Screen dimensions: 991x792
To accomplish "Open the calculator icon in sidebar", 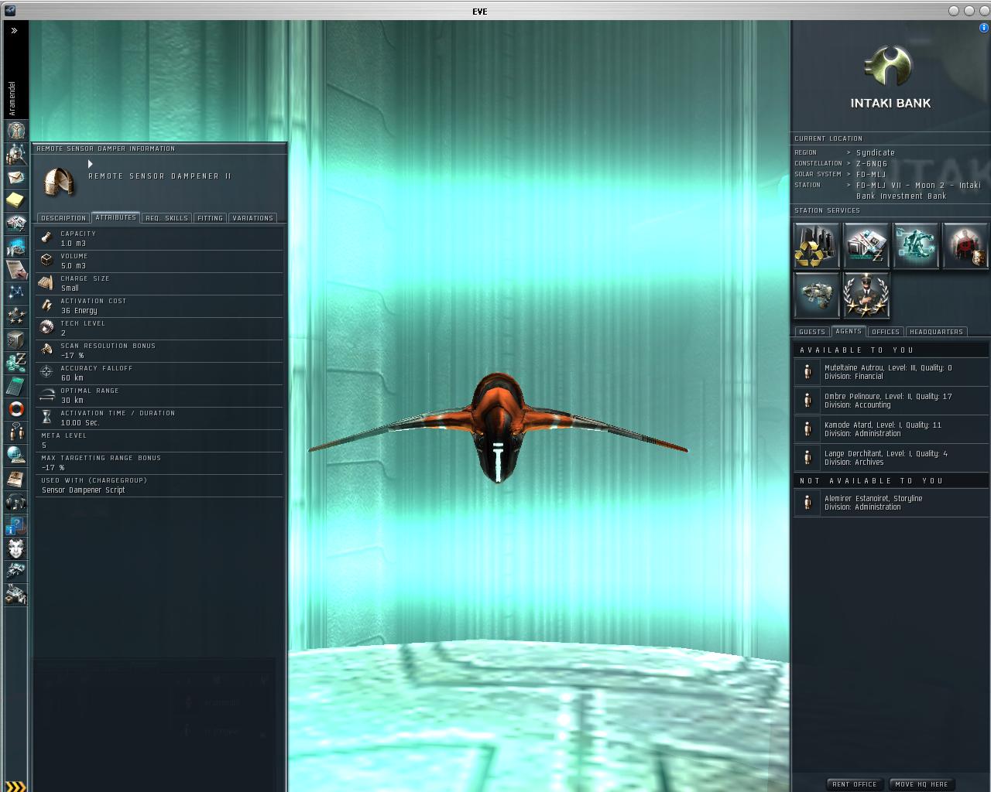I will [15, 385].
